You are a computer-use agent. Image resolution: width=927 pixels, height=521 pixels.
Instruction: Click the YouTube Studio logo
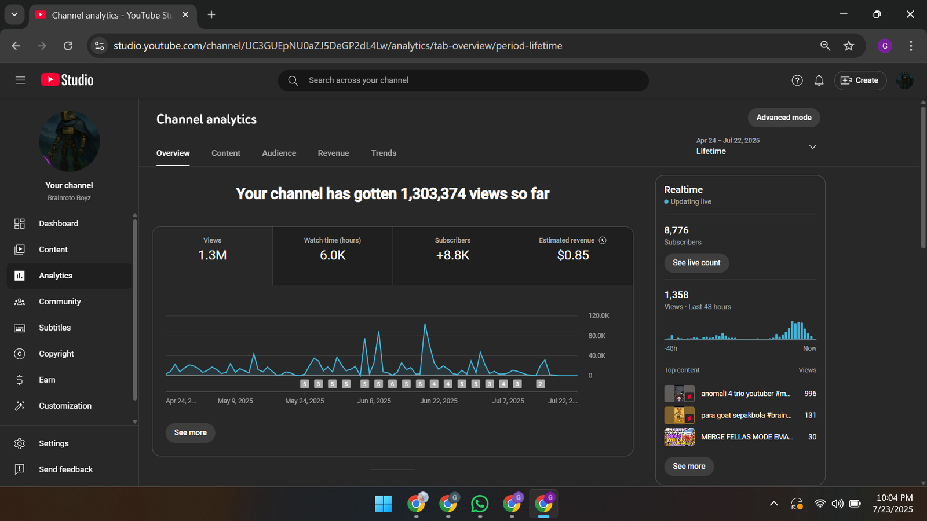coord(67,80)
